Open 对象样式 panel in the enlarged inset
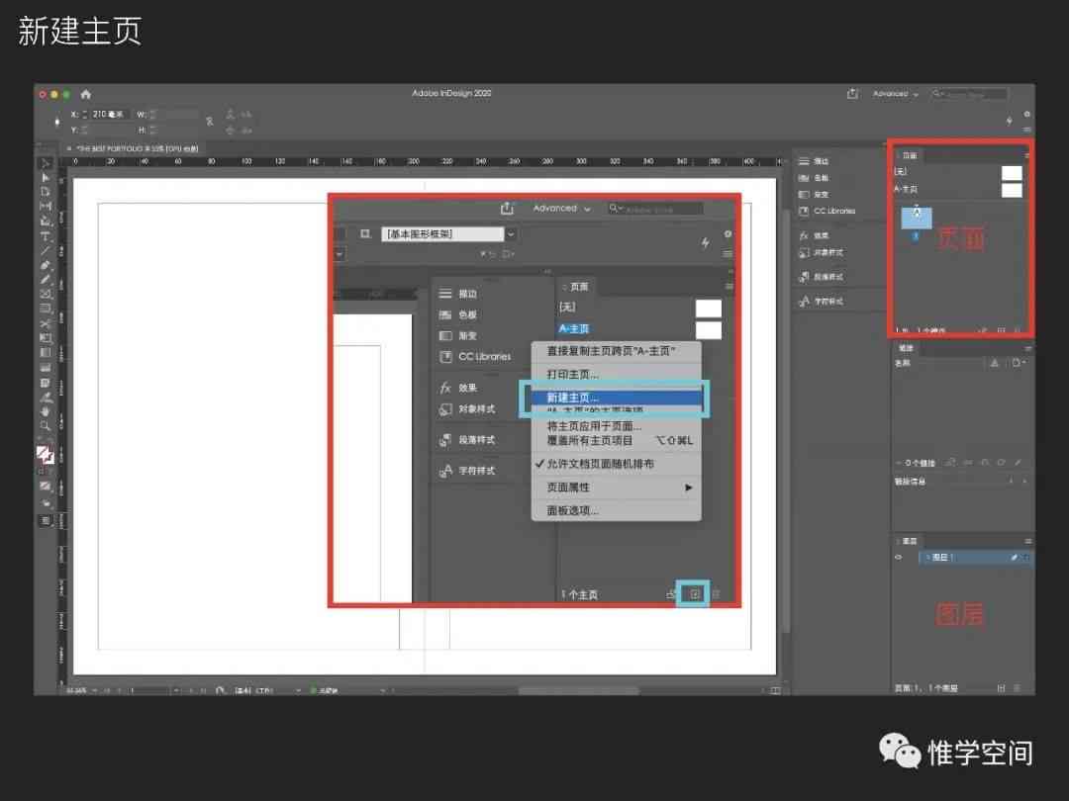 [467, 409]
